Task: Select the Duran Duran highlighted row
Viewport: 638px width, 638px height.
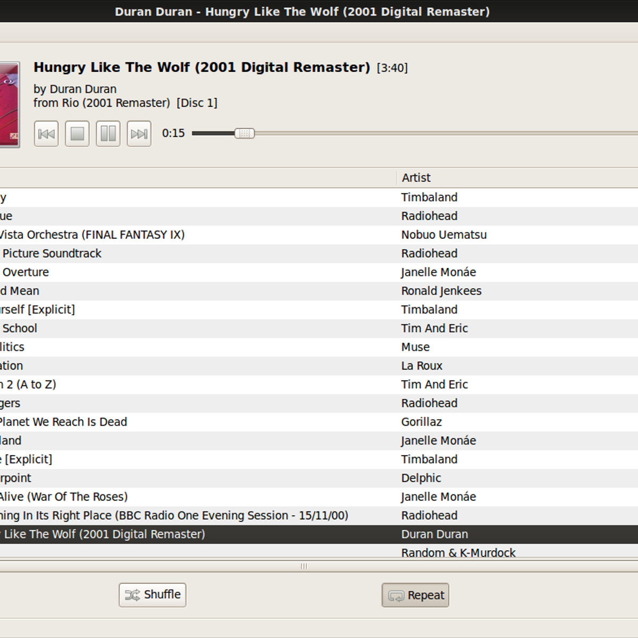Action: click(x=319, y=534)
